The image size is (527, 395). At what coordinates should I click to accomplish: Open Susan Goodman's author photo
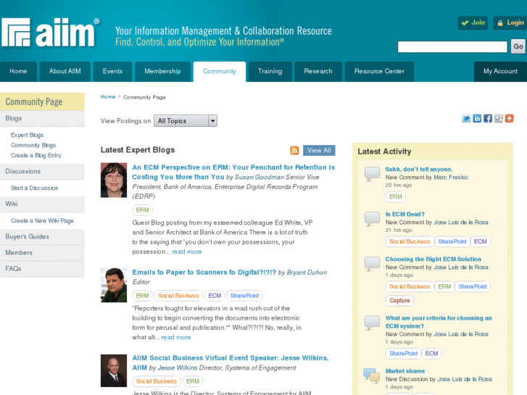click(114, 180)
